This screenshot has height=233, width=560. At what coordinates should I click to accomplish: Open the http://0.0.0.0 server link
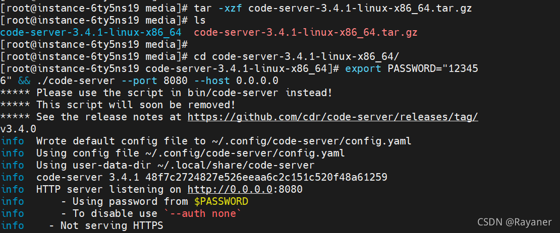coord(230,189)
